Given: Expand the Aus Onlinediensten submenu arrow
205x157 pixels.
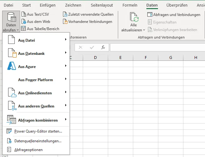Looking at the screenshot, I should point(66,92).
